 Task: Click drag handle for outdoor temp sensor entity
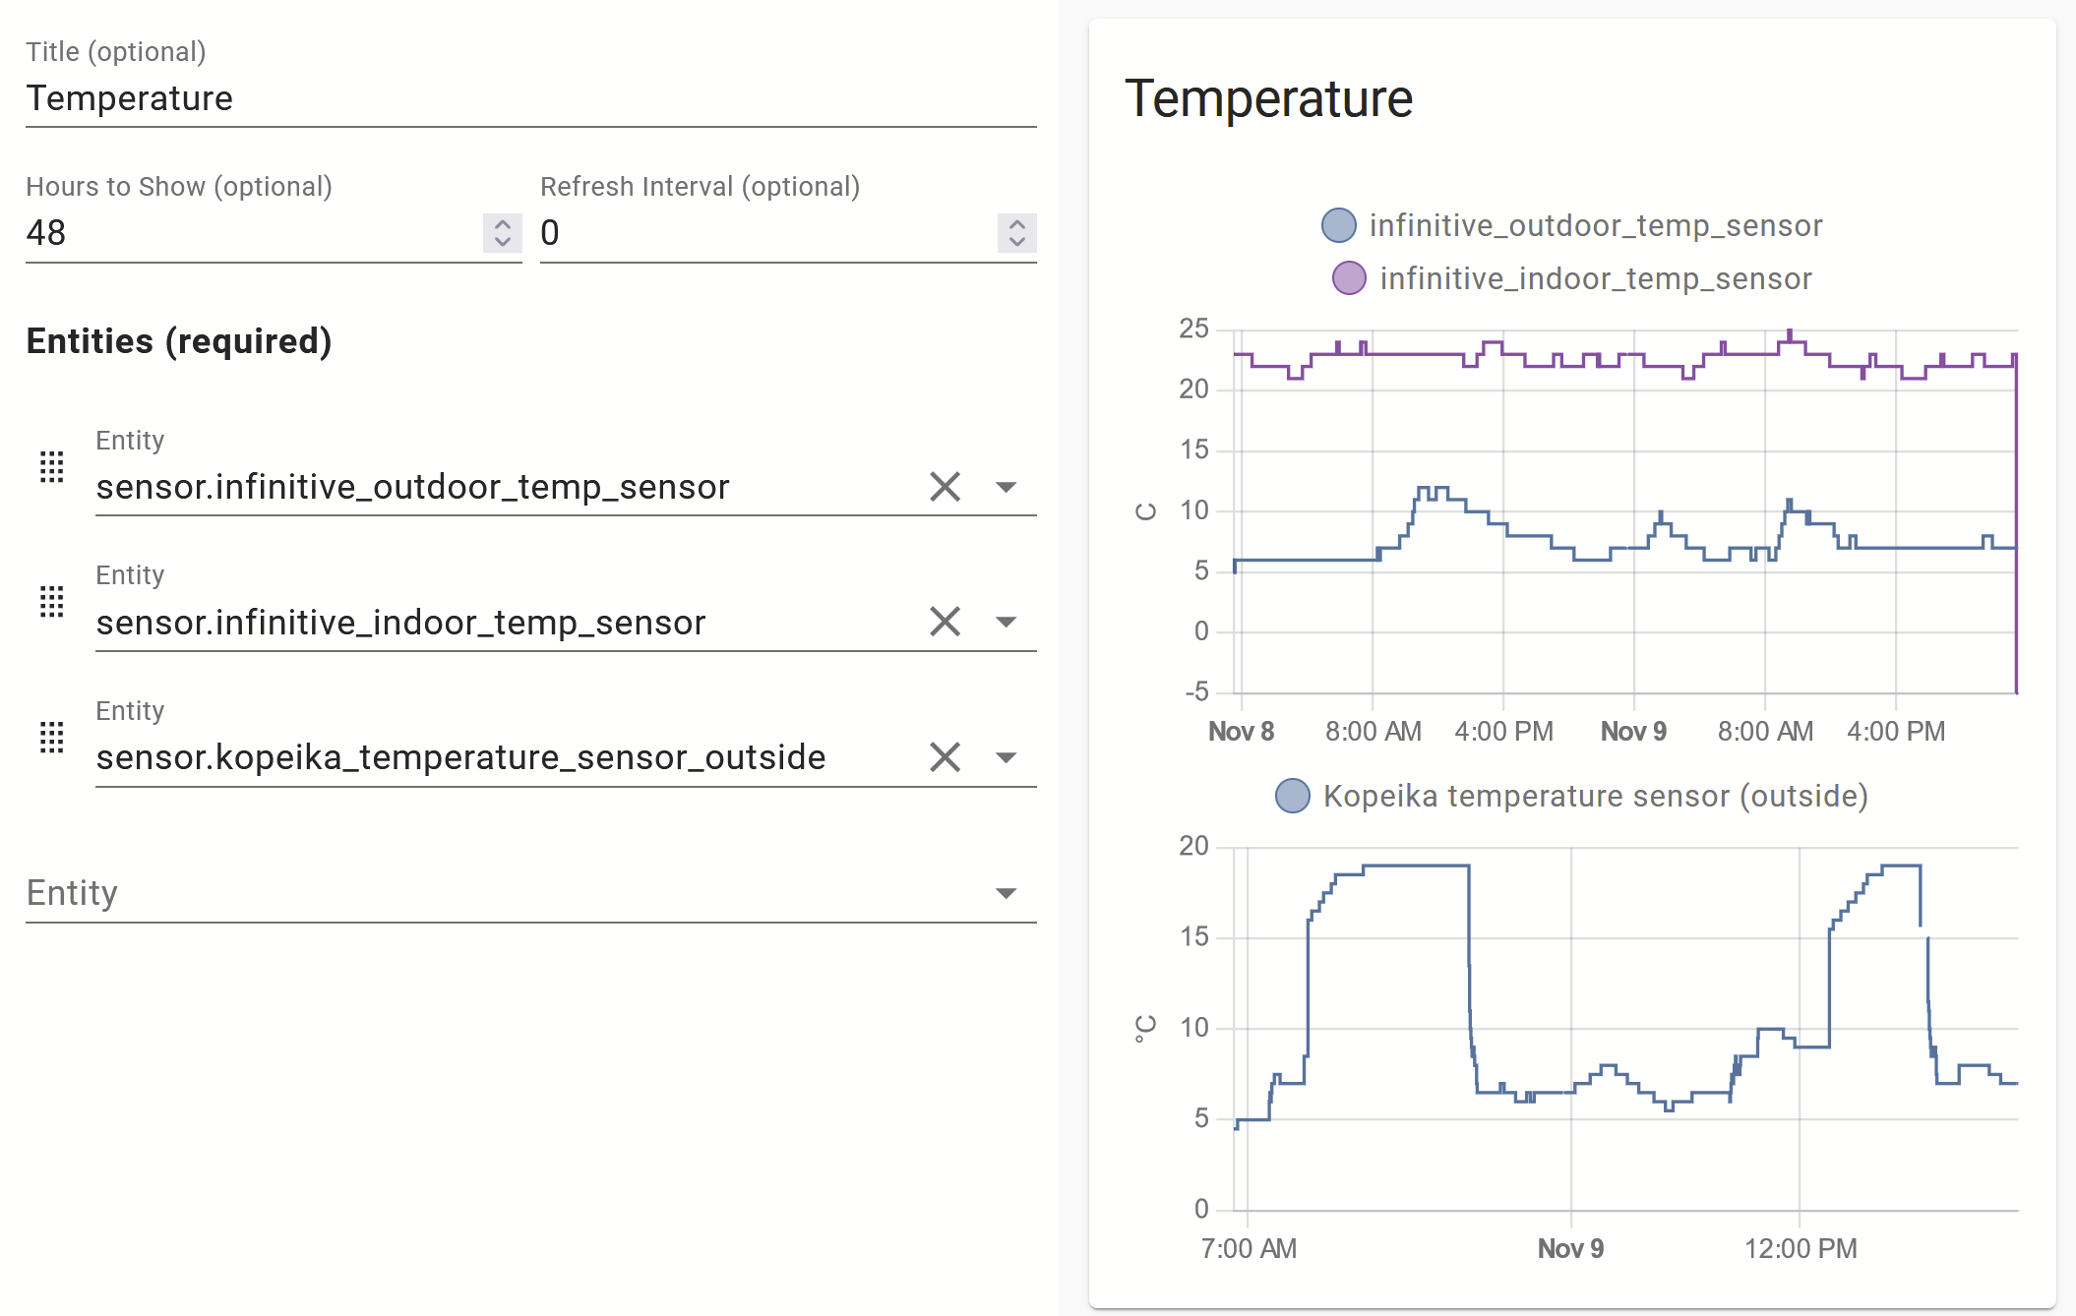51,467
